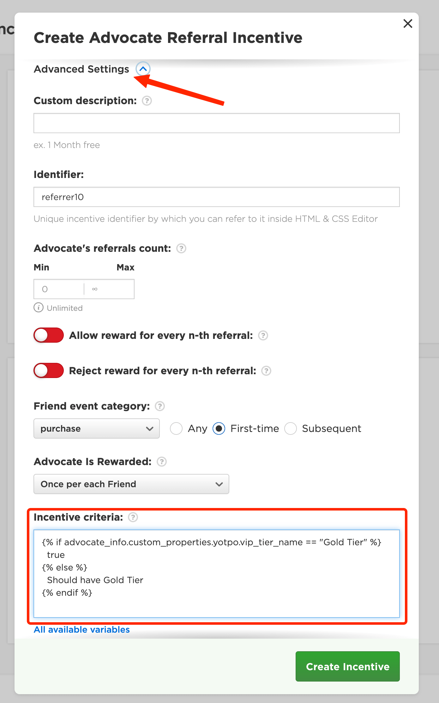The image size is (439, 703).
Task: Focus the Custom description input field
Action: tap(216, 123)
